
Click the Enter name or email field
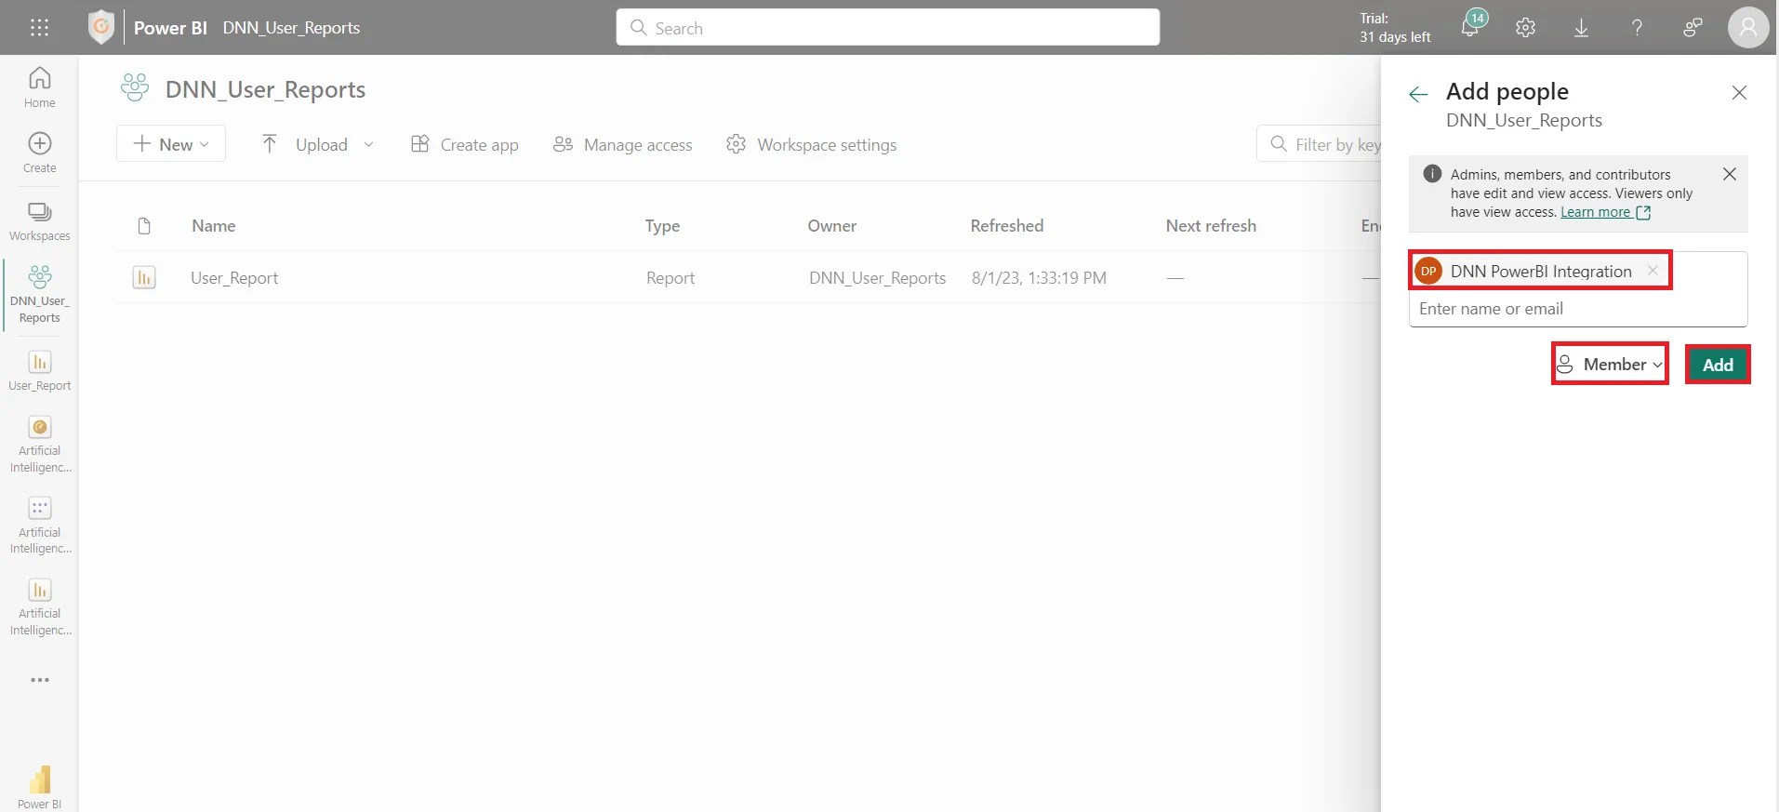click(1577, 309)
